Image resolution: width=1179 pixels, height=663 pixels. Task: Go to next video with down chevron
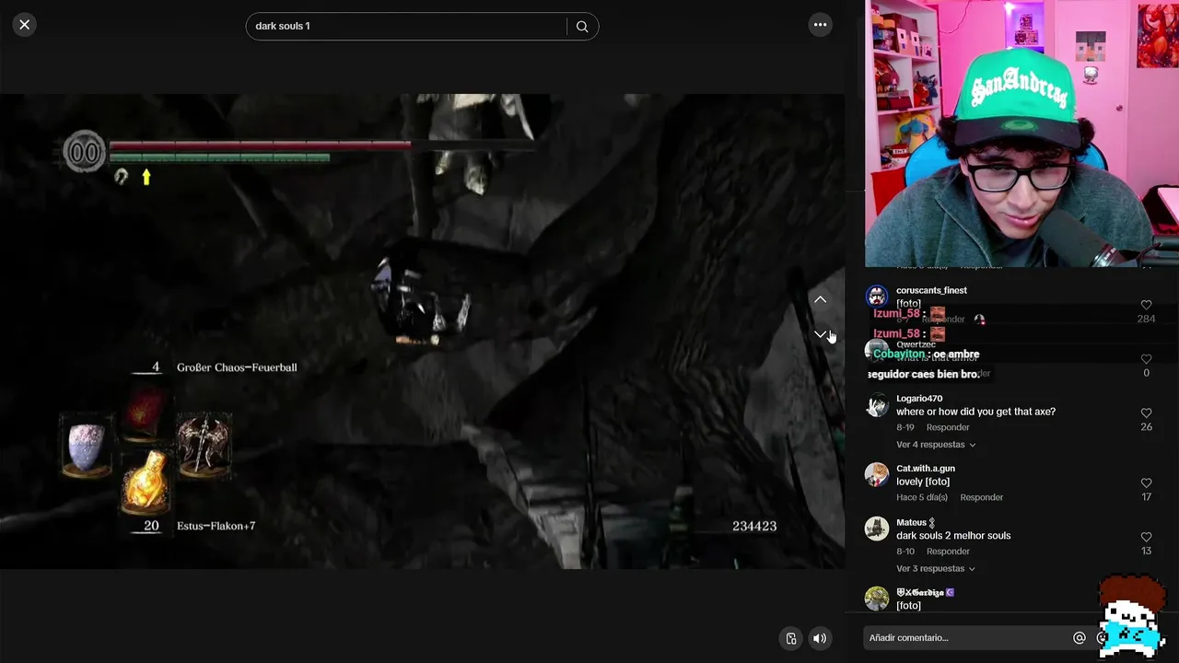pos(820,334)
